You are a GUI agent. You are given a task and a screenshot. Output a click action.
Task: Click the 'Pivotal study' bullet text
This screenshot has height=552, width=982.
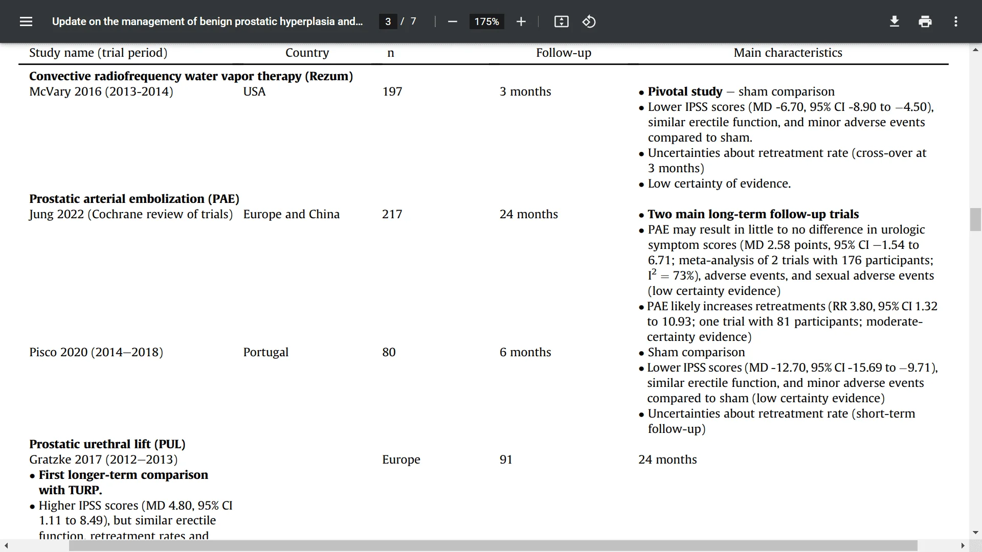685,91
